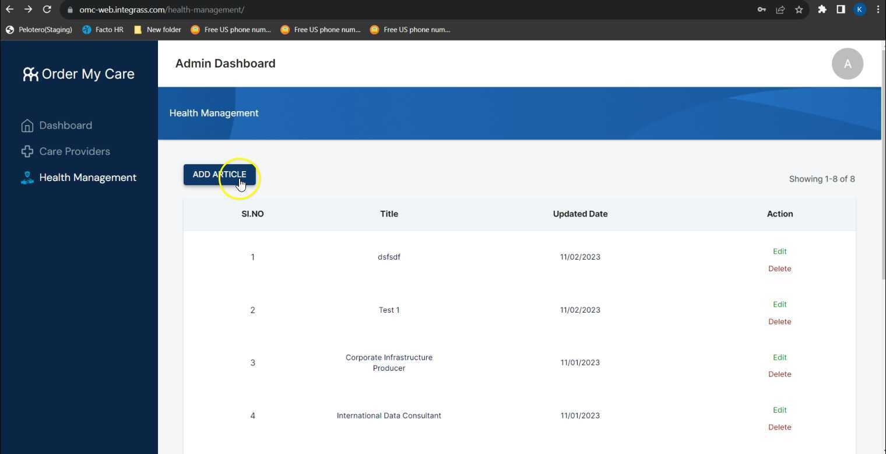The height and width of the screenshot is (454, 886).
Task: Click the Health Management sidebar icon
Action: pos(27,178)
